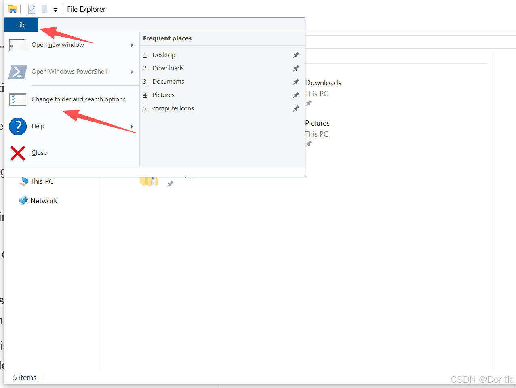This screenshot has width=516, height=388.
Task: Unpin computerIcons from Frequent places
Action: point(296,108)
